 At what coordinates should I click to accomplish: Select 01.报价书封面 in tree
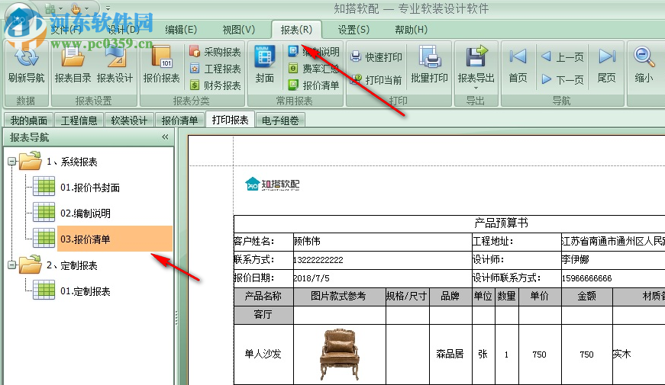pos(90,188)
